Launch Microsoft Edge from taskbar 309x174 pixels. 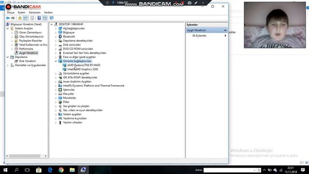coord(50,170)
